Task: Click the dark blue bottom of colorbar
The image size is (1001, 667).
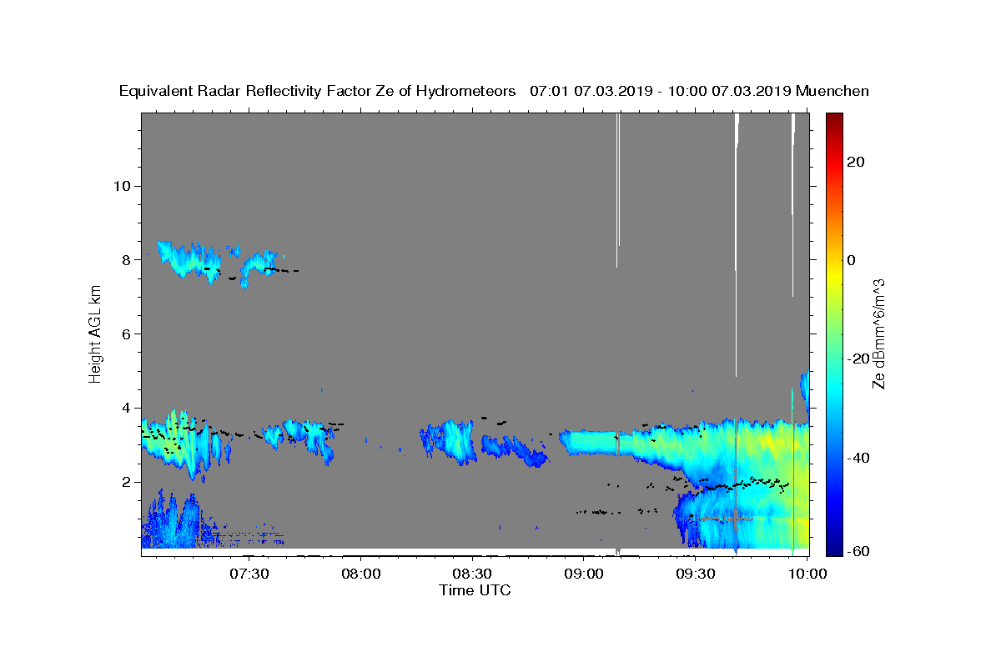Action: pyautogui.click(x=834, y=549)
